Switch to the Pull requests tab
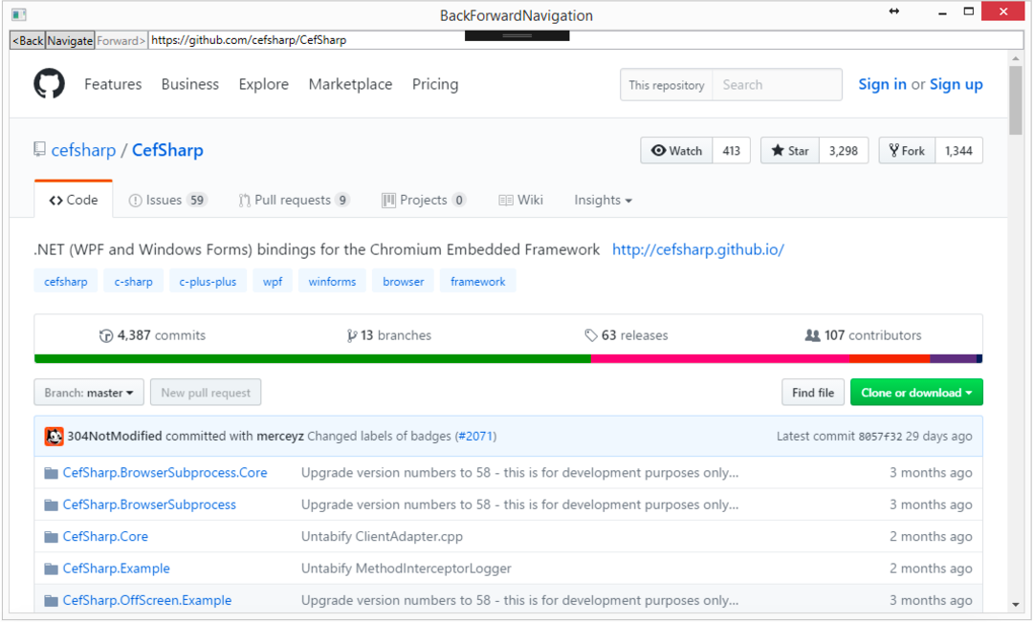Screen dimensions: 1034x622 [294, 200]
